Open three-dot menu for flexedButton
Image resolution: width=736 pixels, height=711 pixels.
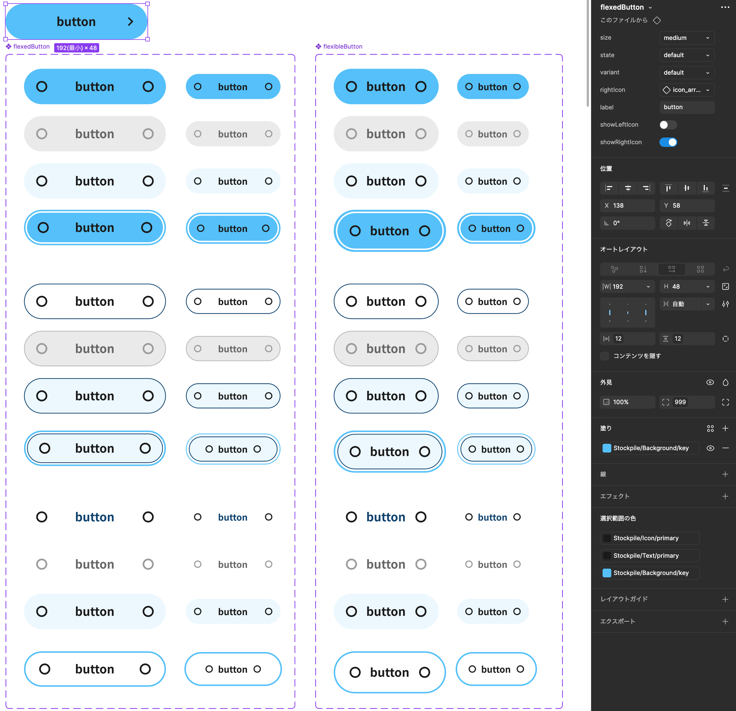(x=725, y=7)
